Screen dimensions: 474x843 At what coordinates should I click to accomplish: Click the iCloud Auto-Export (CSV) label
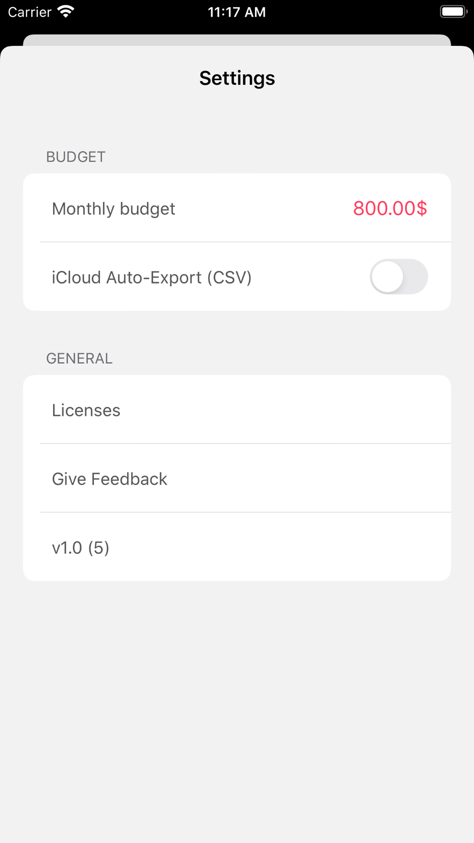pos(152,277)
